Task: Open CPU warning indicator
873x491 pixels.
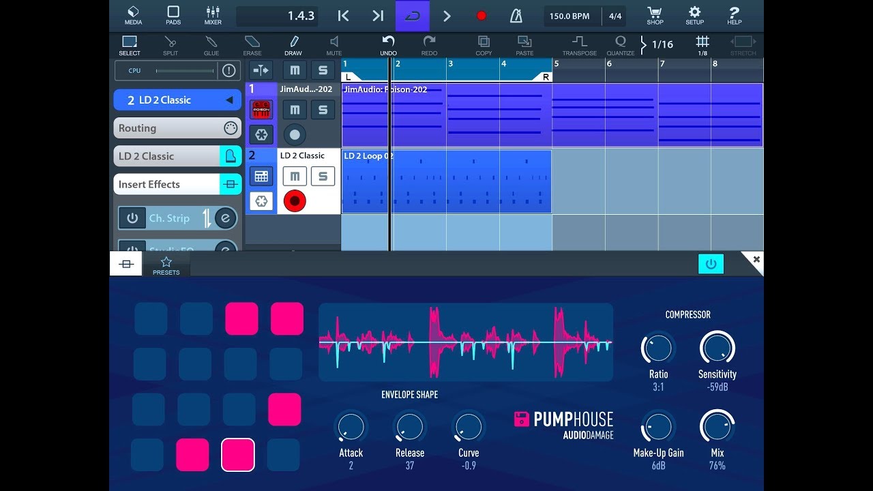Action: 228,70
